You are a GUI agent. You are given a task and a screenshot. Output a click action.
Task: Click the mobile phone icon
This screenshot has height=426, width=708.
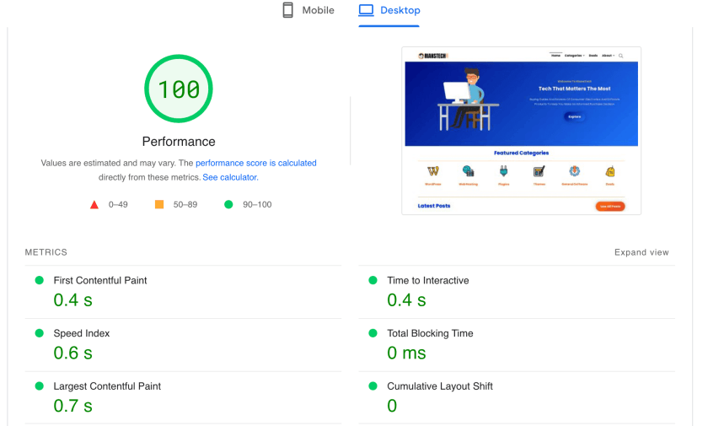pyautogui.click(x=287, y=10)
